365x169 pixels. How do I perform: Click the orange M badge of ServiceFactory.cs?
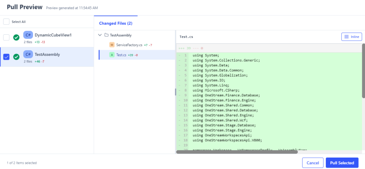112,45
